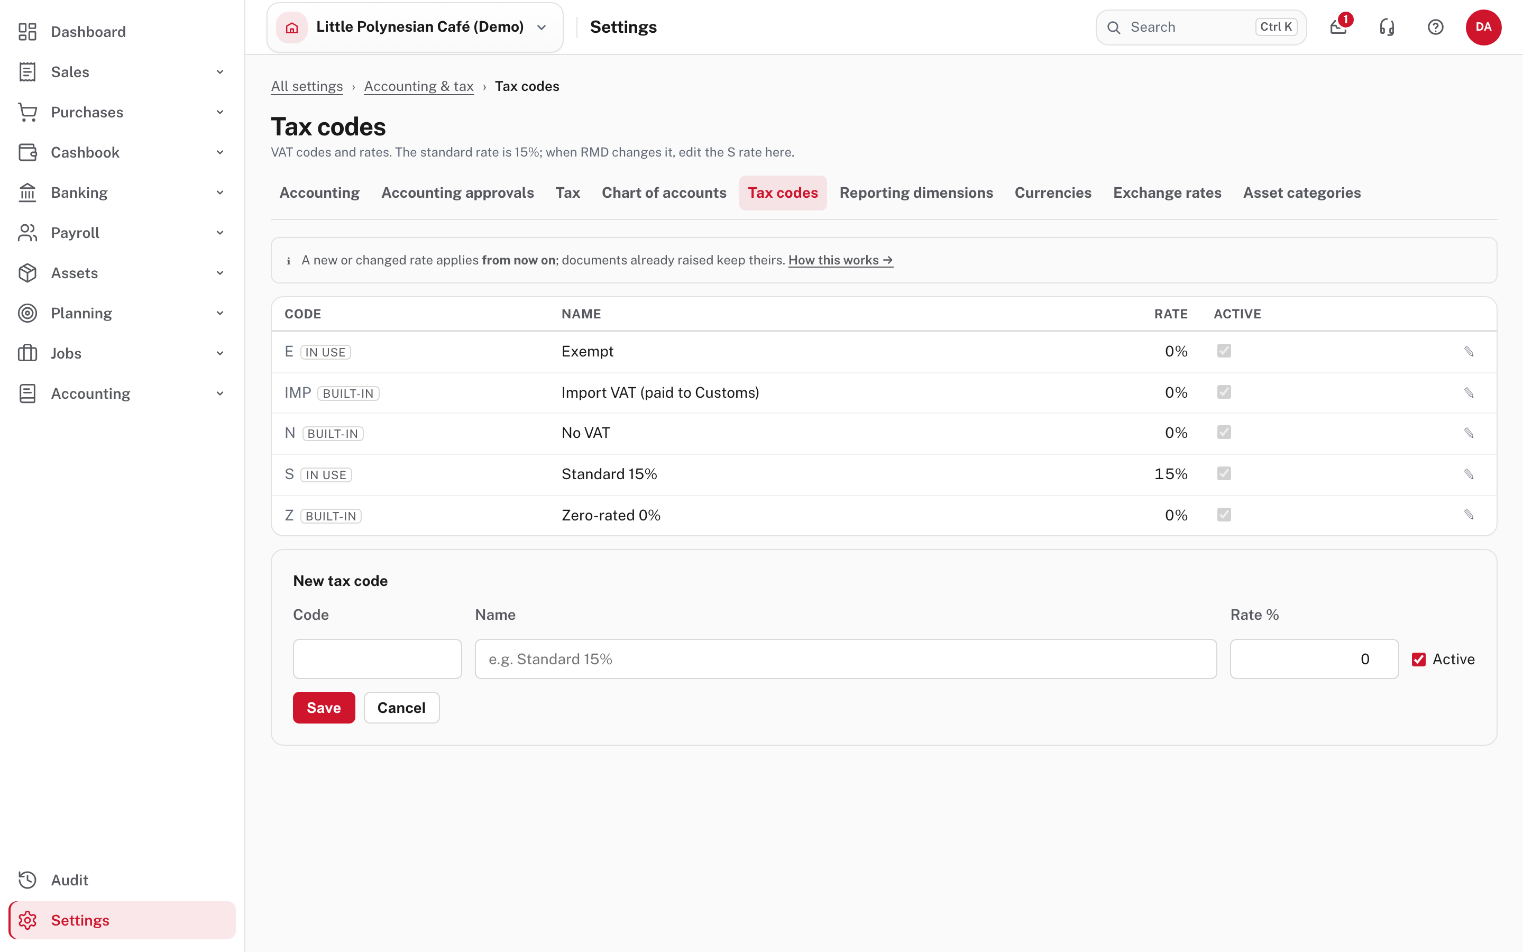Screen dimensions: 1523x952
Task: Click the Settings gear in sidebar
Action: (x=27, y=920)
